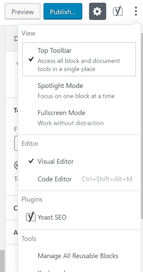Select Visual Editor mode
This screenshot has width=143, height=272.
click(x=79, y=161)
